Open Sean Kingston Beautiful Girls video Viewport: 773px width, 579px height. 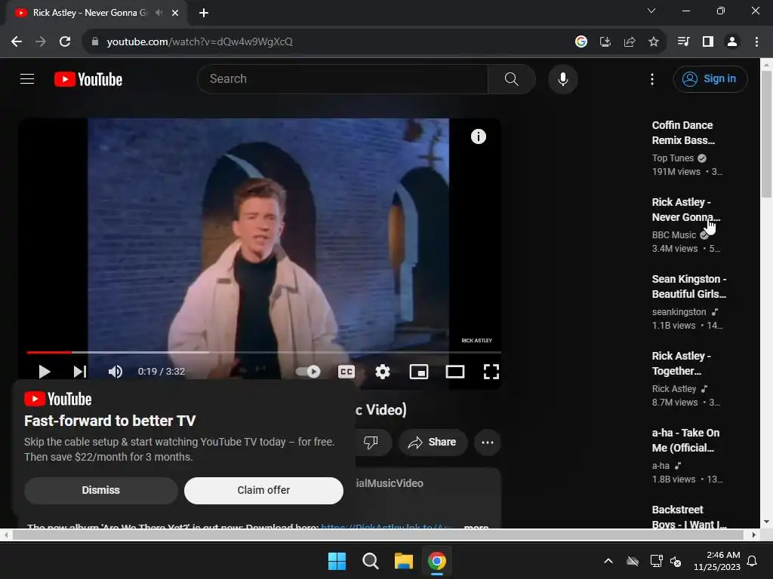[689, 286]
